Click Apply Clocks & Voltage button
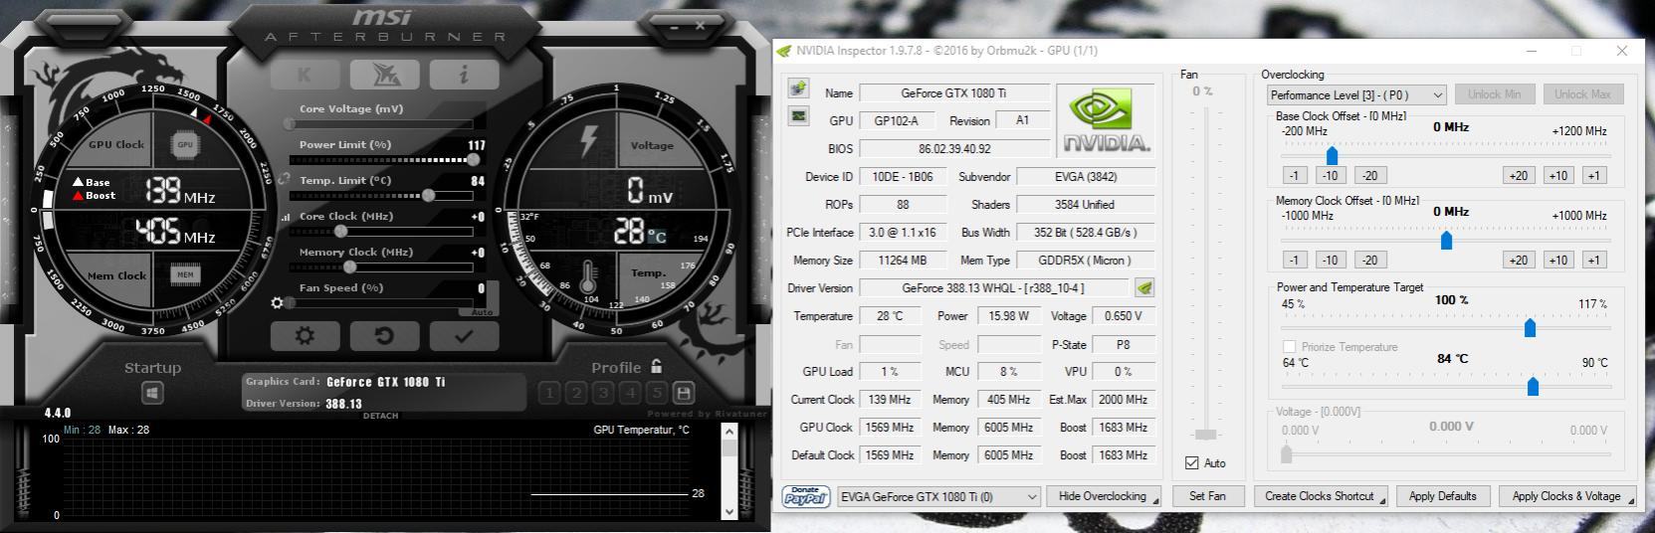This screenshot has width=1655, height=533. (1566, 496)
